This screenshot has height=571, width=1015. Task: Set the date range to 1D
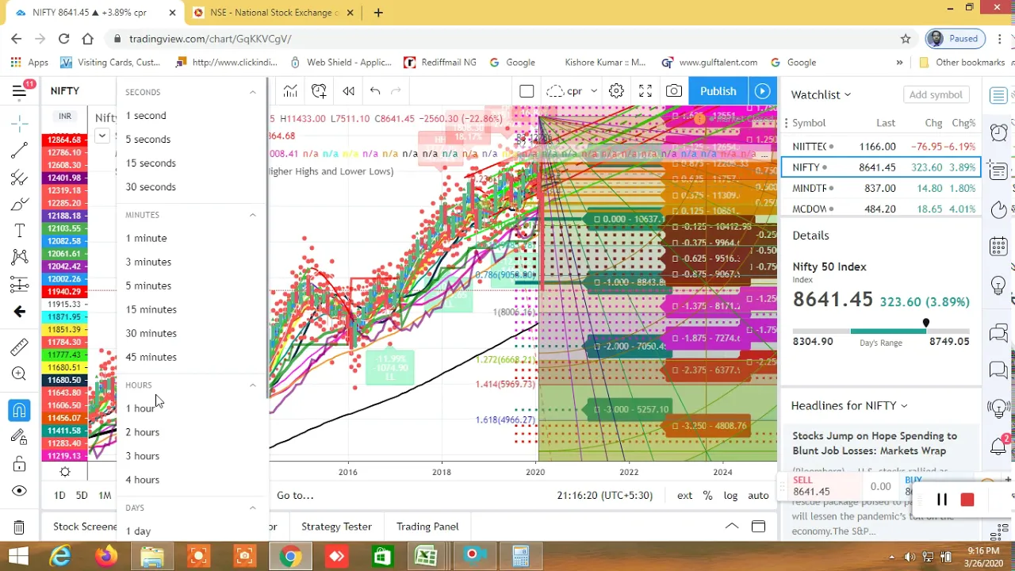[x=59, y=496]
